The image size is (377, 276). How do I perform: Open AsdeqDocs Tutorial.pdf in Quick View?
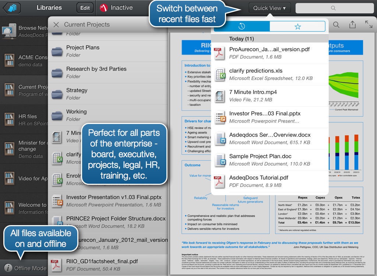pyautogui.click(x=270, y=181)
